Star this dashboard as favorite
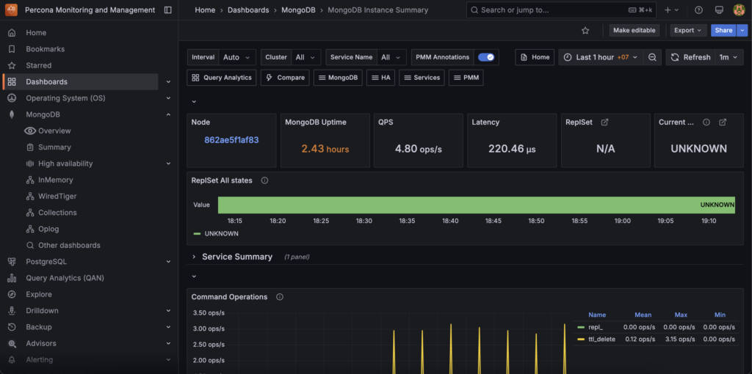The height and width of the screenshot is (374, 752). click(x=585, y=30)
